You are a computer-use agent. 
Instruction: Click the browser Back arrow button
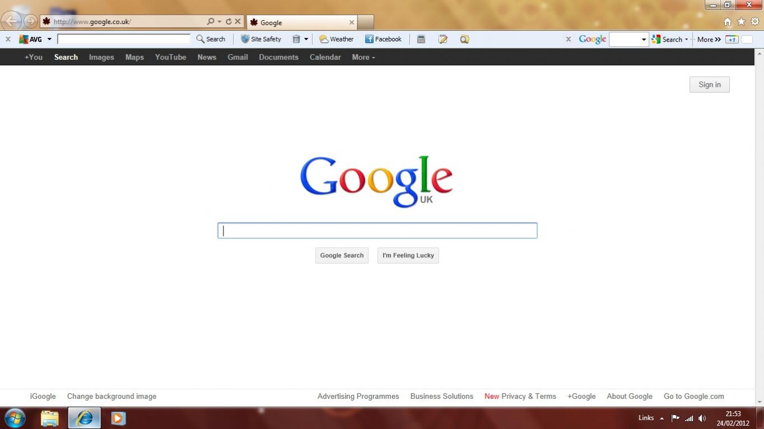click(11, 22)
